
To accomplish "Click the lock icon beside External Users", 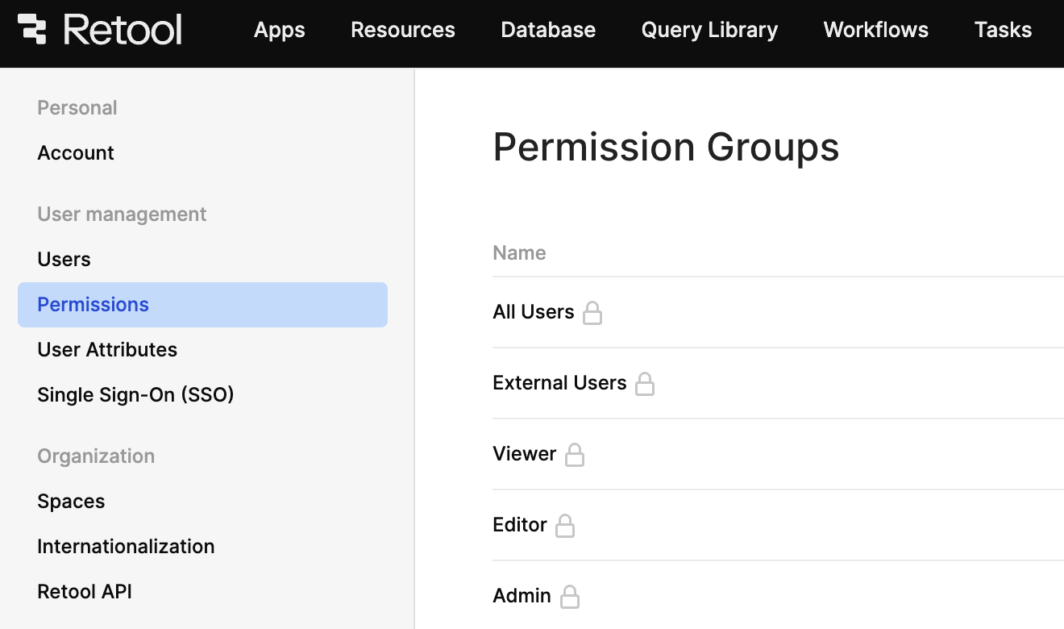I will tap(645, 384).
